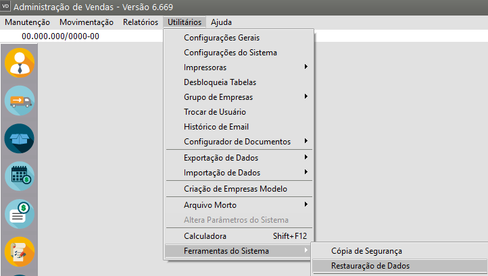The width and height of the screenshot is (488, 276).
Task: Select Restauração de Dados
Action: [x=370, y=266]
